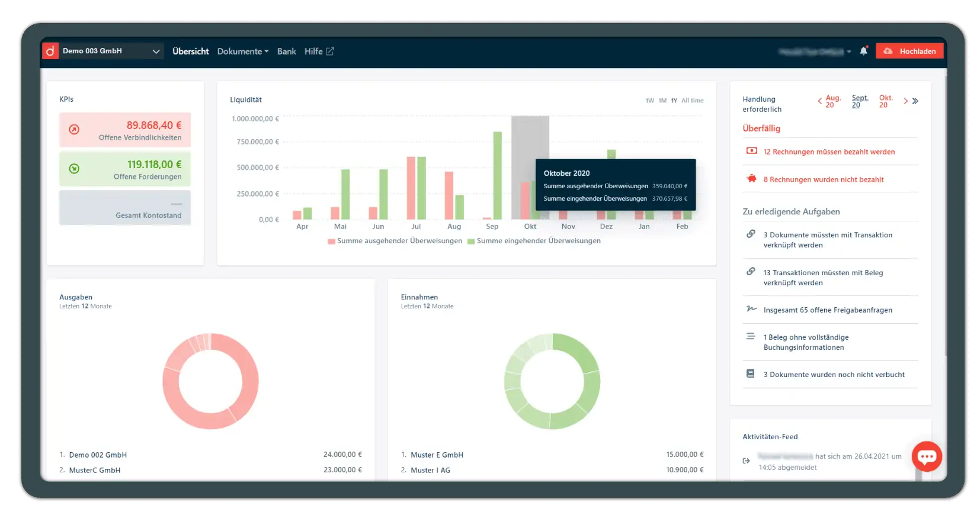
Task: Click the upload cloud icon in Hochladen
Action: point(888,51)
